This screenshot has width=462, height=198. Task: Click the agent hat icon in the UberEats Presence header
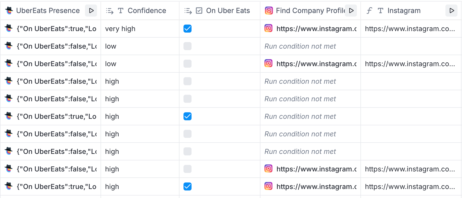click(x=9, y=11)
